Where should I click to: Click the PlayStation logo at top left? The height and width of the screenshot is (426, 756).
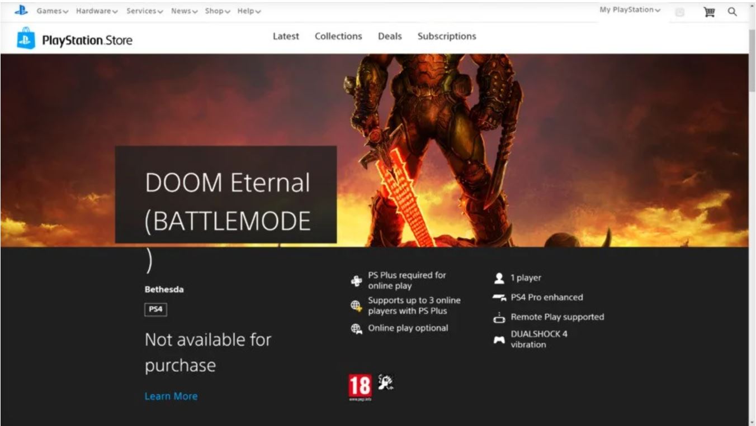click(21, 9)
